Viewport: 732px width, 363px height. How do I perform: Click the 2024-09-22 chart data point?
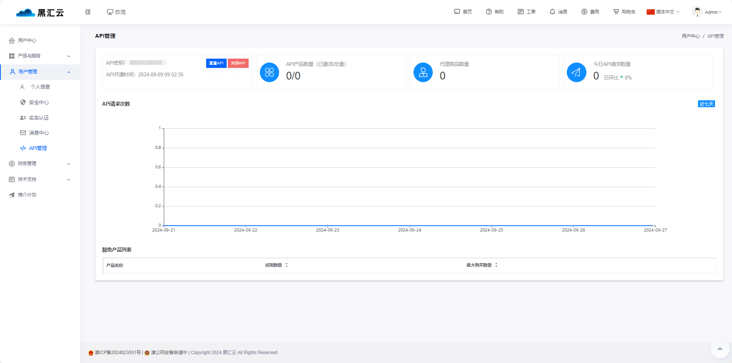click(x=246, y=226)
